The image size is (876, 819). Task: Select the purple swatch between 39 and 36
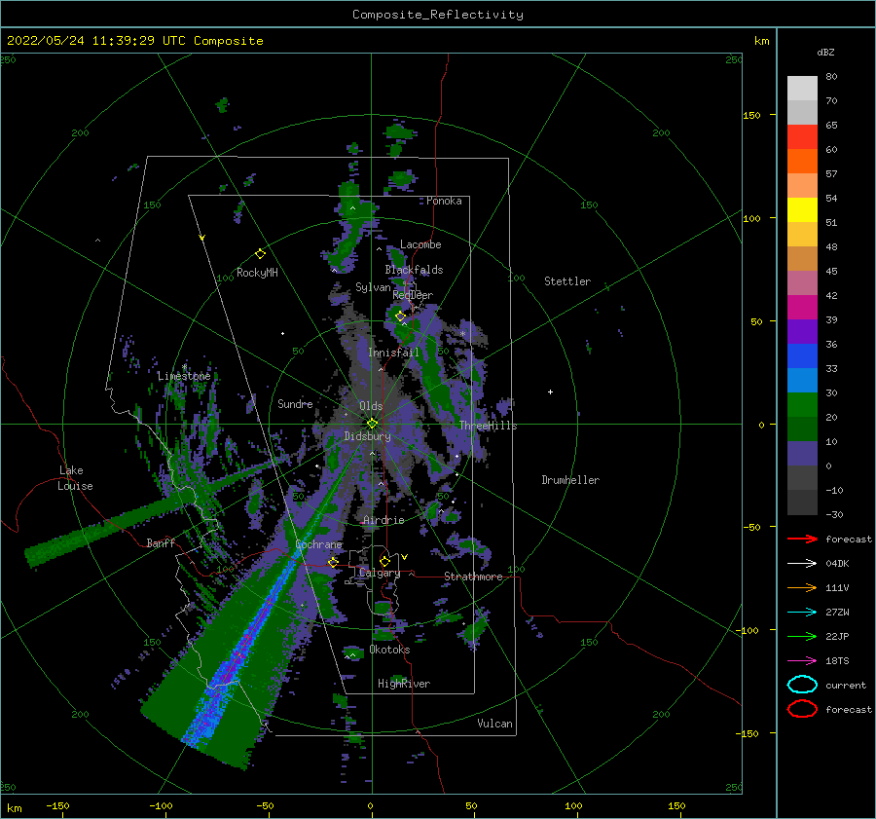coord(802,331)
